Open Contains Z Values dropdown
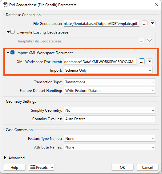Image resolution: width=162 pixels, height=174 pixels. pos(110,119)
